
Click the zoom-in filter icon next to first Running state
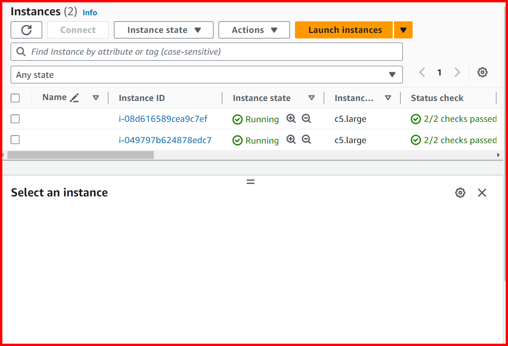(x=291, y=119)
